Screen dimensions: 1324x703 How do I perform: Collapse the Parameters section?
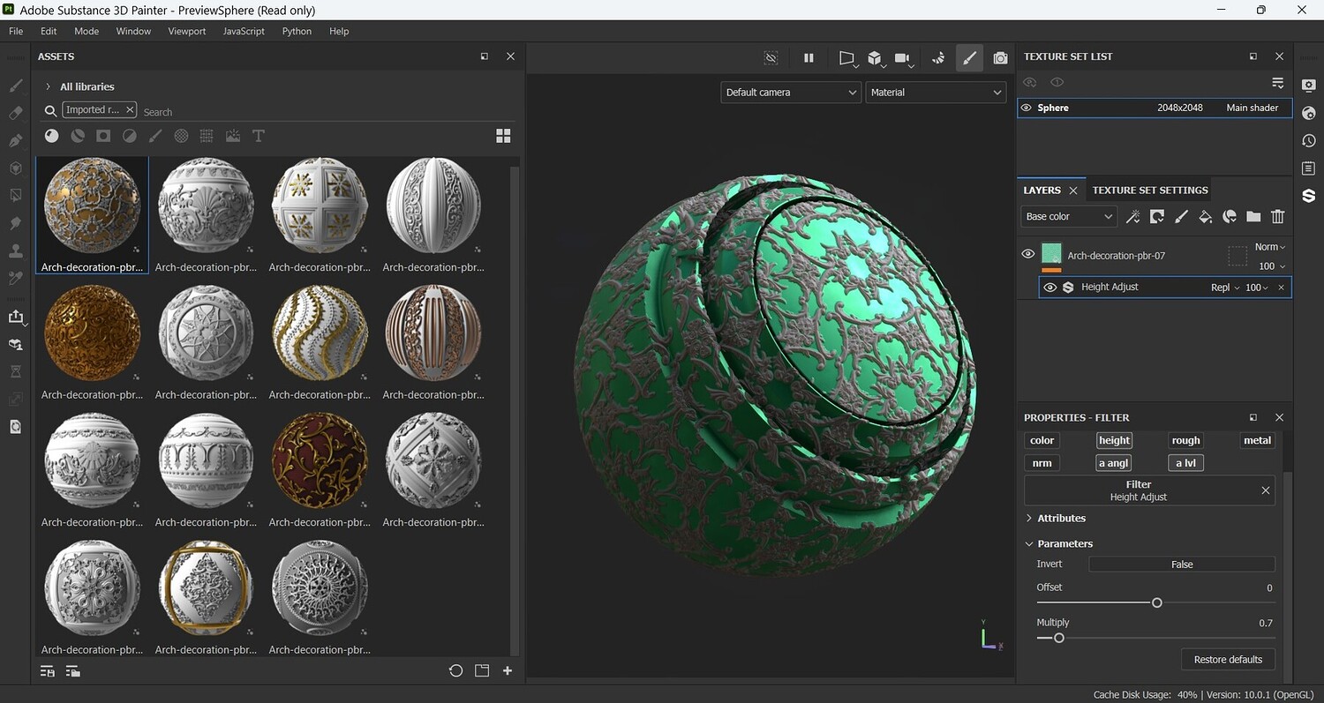pos(1029,543)
